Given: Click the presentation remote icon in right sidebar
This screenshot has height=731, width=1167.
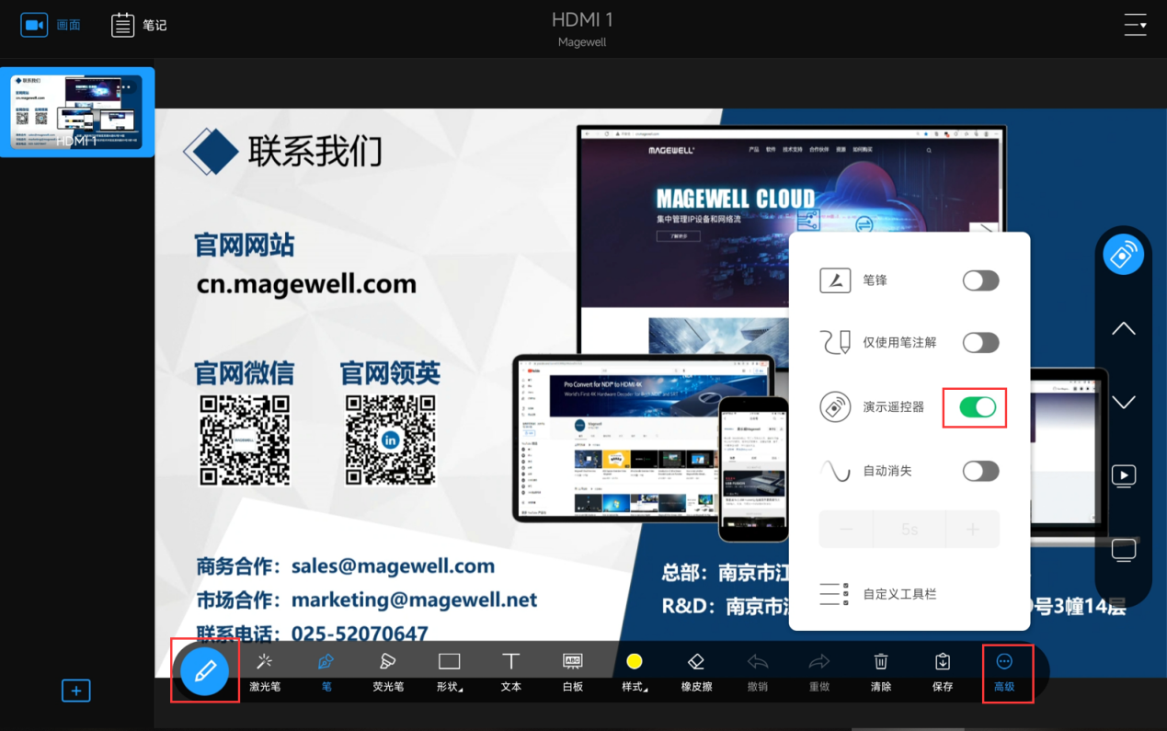Looking at the screenshot, I should [1123, 255].
